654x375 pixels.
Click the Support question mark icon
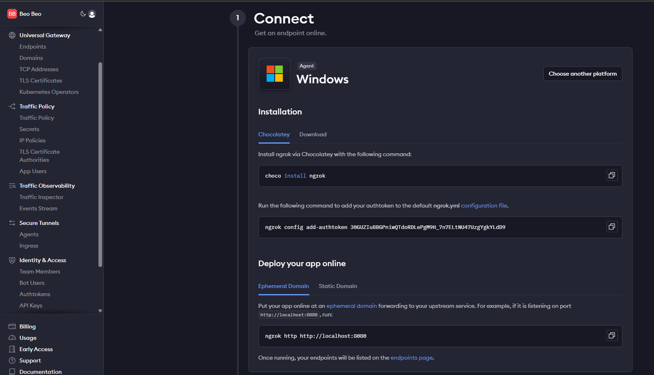[x=12, y=360]
